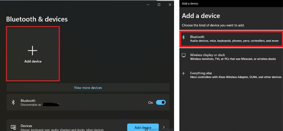Click 'Discoverable as' text under Bluetooth
Viewport: 283px width, 131px height.
point(31,104)
